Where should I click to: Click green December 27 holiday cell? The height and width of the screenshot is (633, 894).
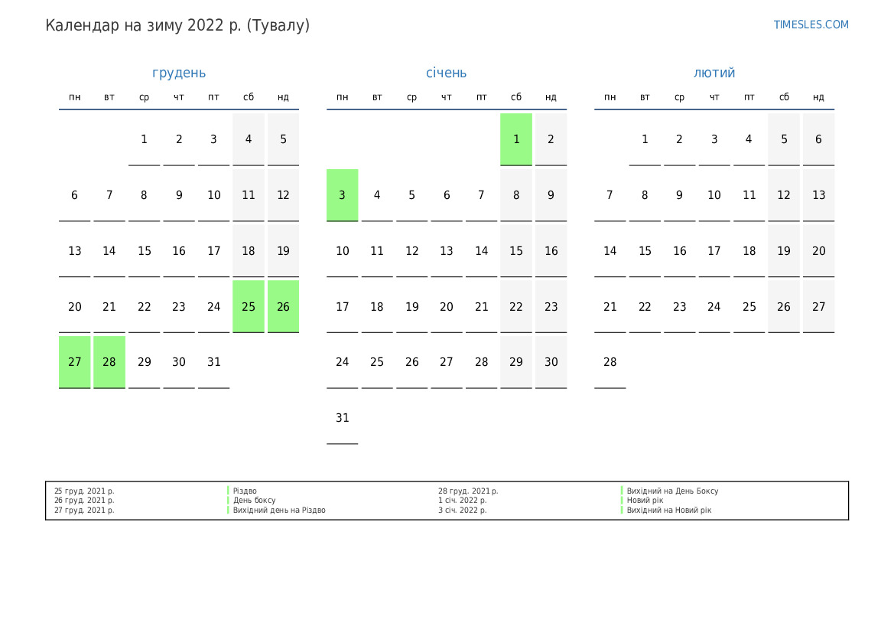click(x=75, y=362)
